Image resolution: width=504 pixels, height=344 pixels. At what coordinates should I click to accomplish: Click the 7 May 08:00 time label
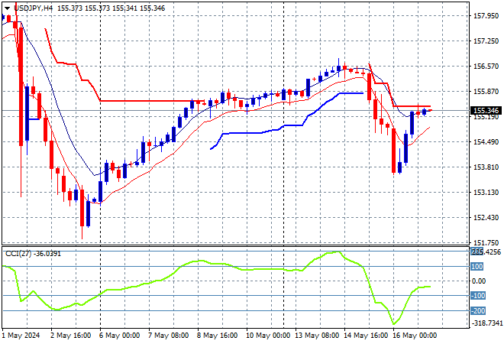click(x=169, y=336)
